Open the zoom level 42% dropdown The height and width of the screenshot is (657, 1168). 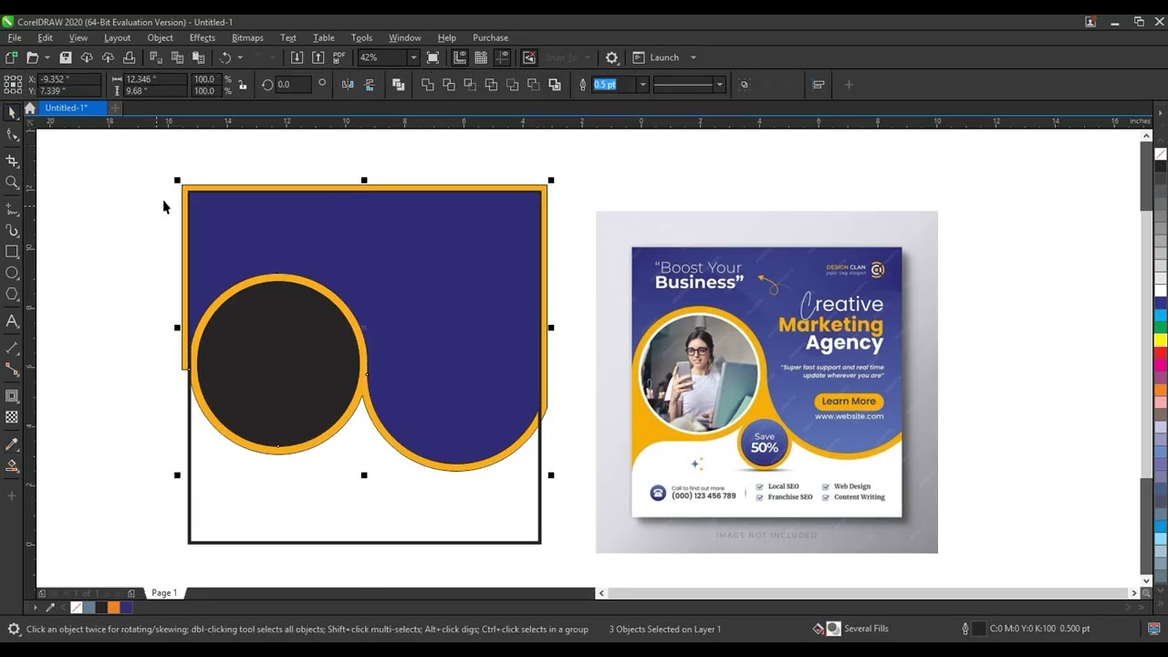click(412, 57)
